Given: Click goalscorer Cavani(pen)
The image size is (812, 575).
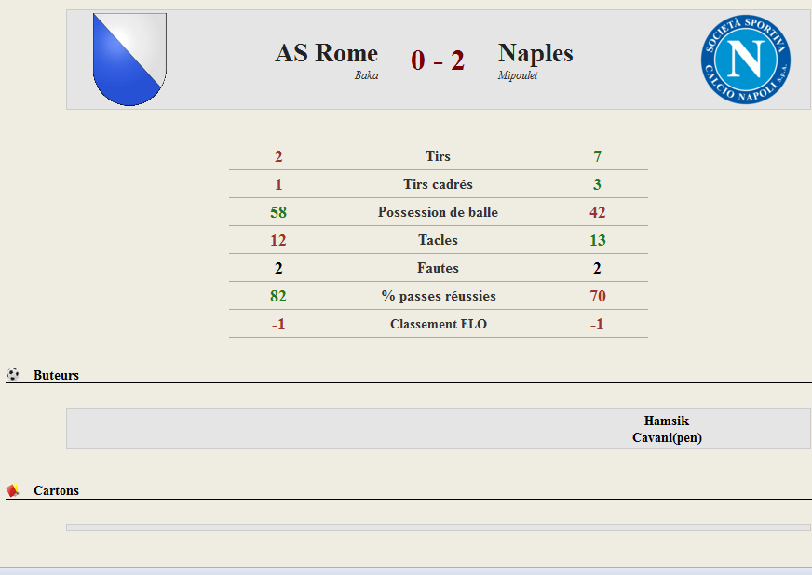Looking at the screenshot, I should coord(667,438).
